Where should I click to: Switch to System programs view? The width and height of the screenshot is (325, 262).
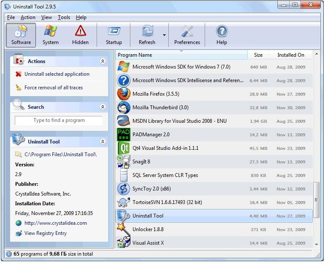pos(51,35)
